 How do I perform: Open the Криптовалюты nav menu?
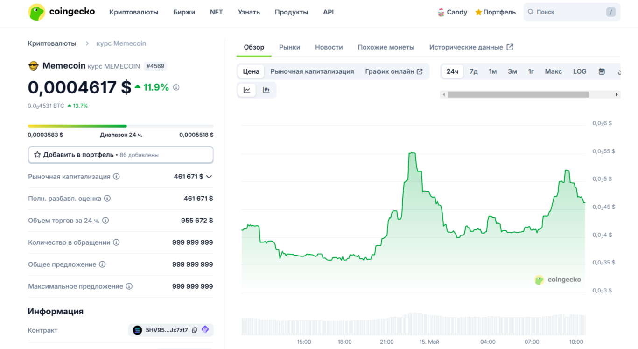134,12
